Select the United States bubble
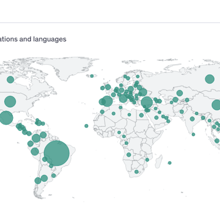 pos(10,102)
